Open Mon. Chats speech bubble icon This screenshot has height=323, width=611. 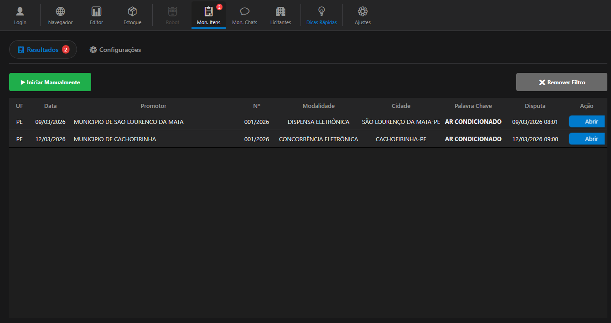tap(244, 12)
